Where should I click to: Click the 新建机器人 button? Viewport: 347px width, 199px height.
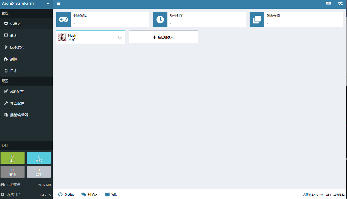click(x=163, y=37)
